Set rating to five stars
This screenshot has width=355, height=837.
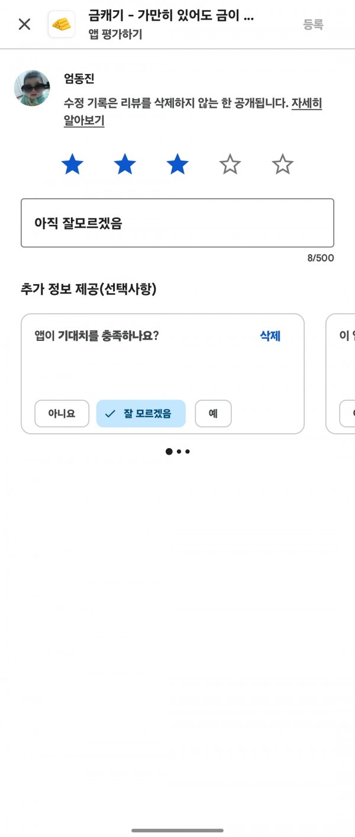click(x=283, y=164)
